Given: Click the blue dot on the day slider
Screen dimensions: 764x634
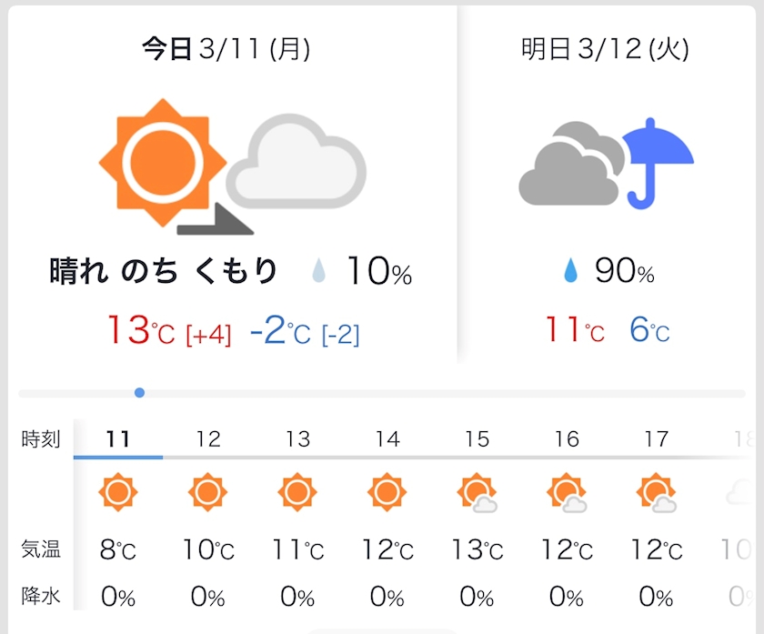Looking at the screenshot, I should coord(139,393).
